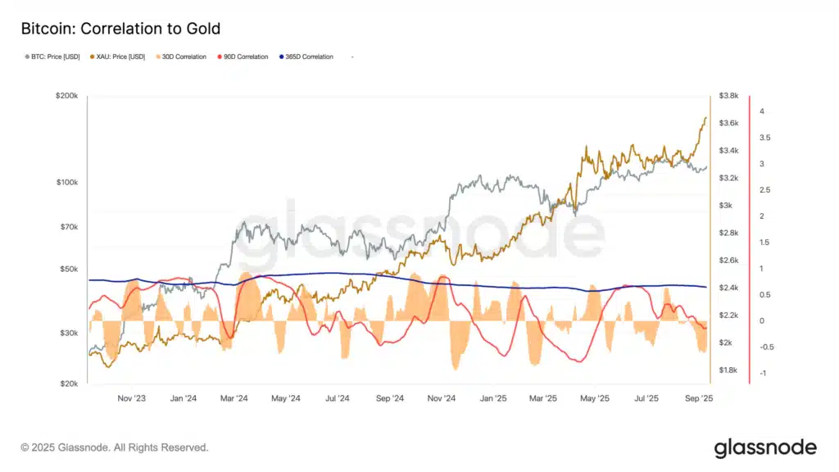839x472 pixels.
Task: Click the Sep '25 x-axis label
Action: 696,398
